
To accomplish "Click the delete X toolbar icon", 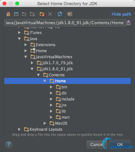I will (x=50, y=14).
